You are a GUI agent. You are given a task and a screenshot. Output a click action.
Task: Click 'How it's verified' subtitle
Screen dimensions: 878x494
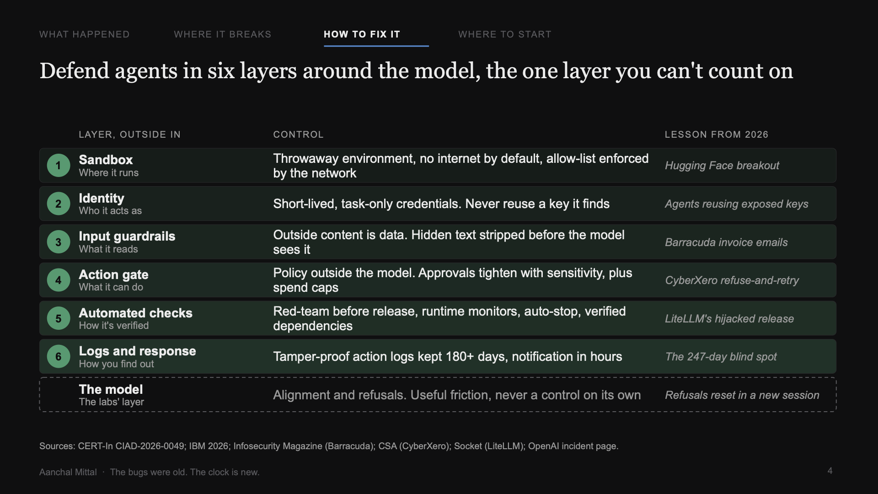coord(114,326)
